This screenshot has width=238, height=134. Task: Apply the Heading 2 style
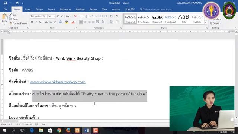point(170,19)
